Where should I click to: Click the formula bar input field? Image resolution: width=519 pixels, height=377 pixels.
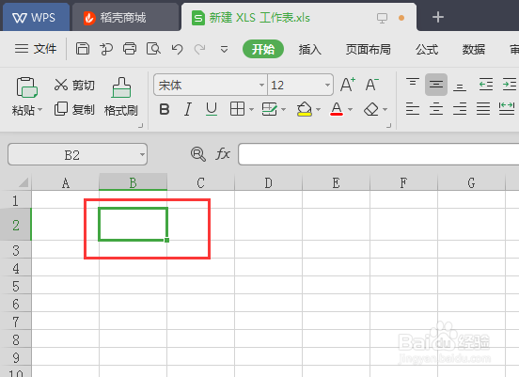(x=378, y=154)
